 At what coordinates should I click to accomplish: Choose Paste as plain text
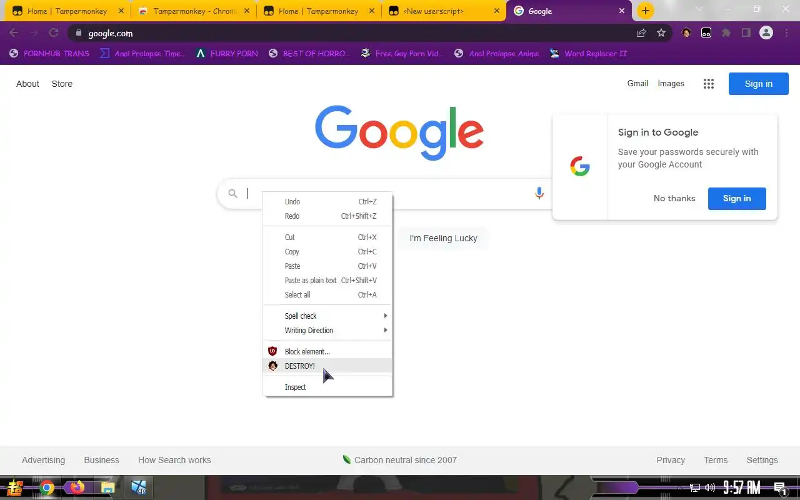(327, 281)
